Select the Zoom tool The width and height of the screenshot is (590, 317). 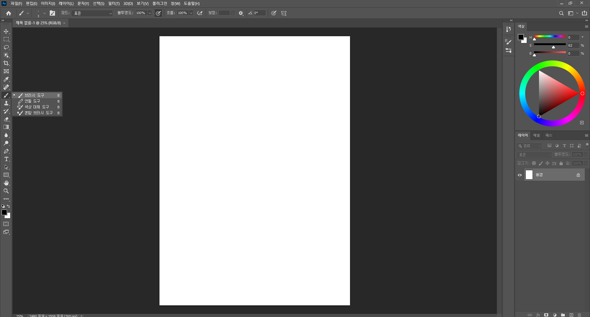6,191
